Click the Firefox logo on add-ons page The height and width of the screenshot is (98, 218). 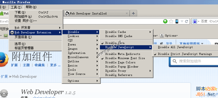coord(4,59)
